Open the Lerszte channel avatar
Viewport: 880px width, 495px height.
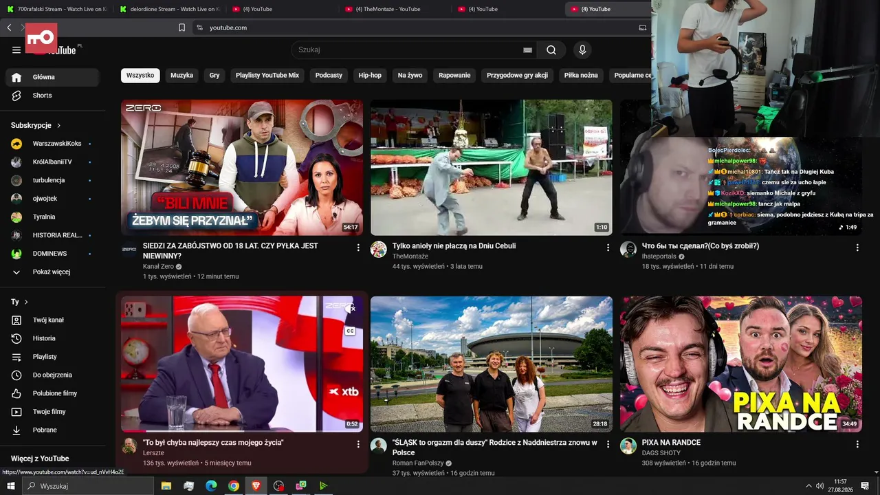[x=129, y=445]
